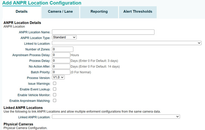Click the Linked to Location chevron arrow

tap(199, 43)
